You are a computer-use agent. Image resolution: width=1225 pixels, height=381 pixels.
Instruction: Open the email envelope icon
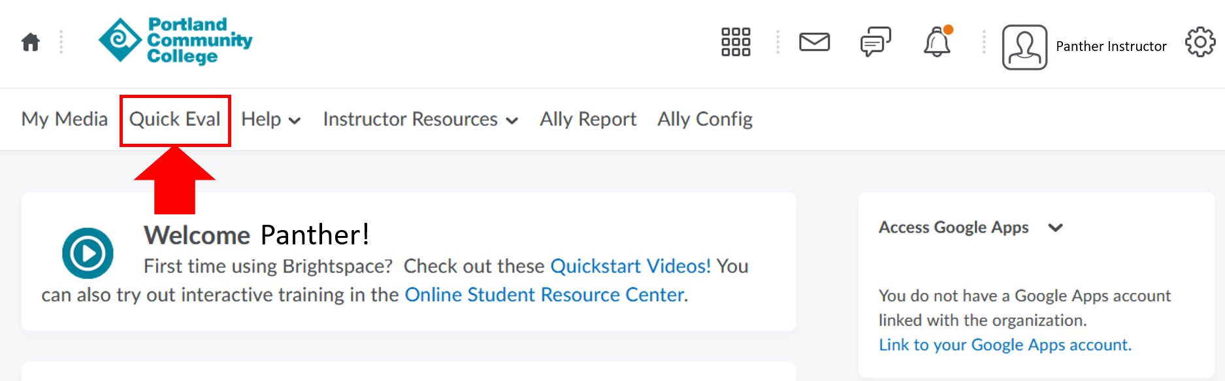(x=814, y=42)
